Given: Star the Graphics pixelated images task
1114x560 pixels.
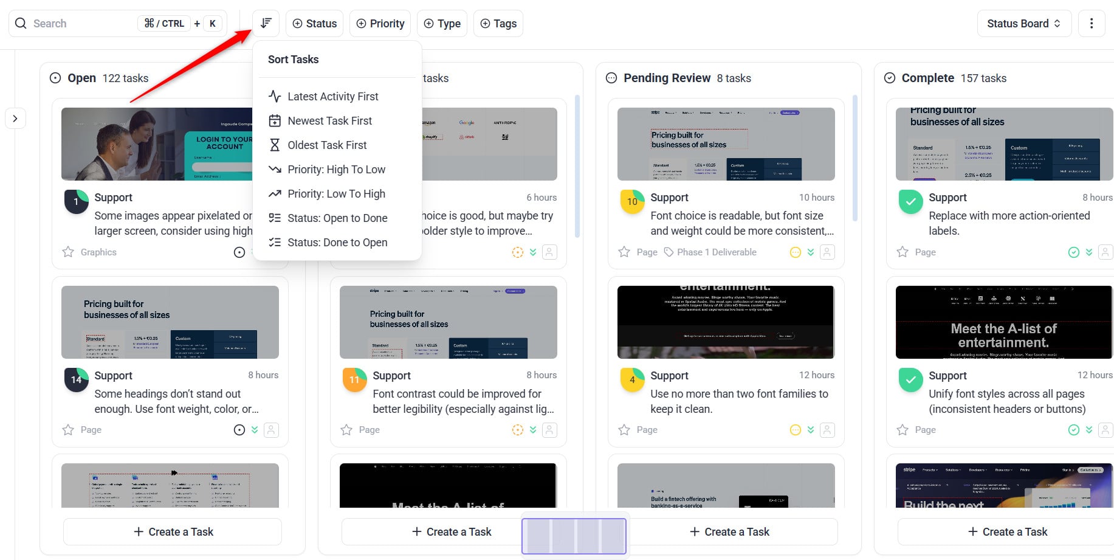Looking at the screenshot, I should tap(68, 252).
